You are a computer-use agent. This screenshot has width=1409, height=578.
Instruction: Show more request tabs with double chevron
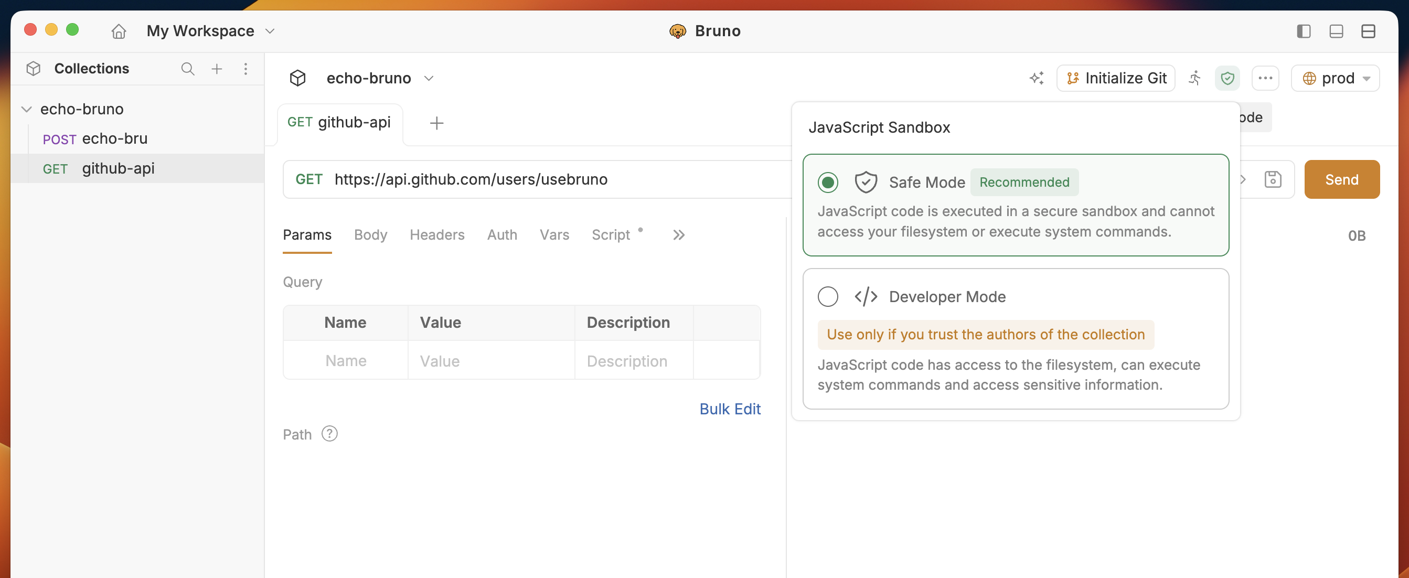678,235
